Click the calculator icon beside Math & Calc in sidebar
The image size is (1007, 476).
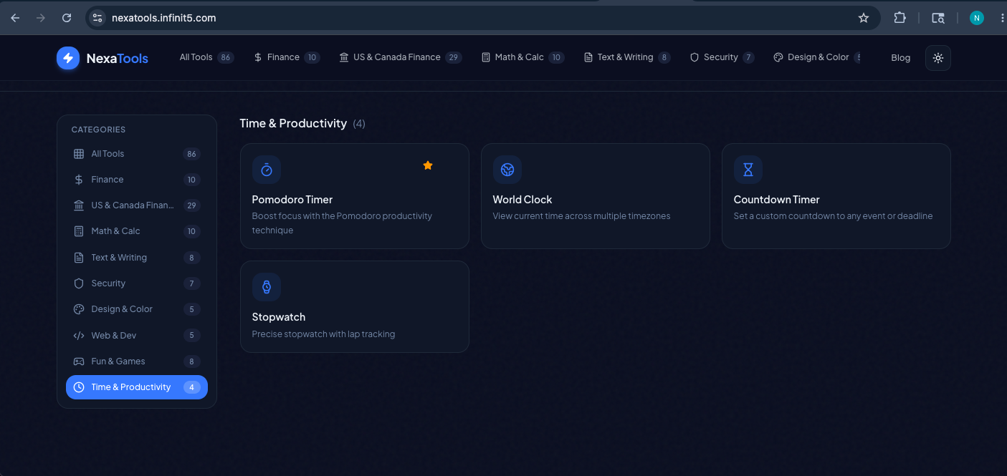click(x=79, y=231)
